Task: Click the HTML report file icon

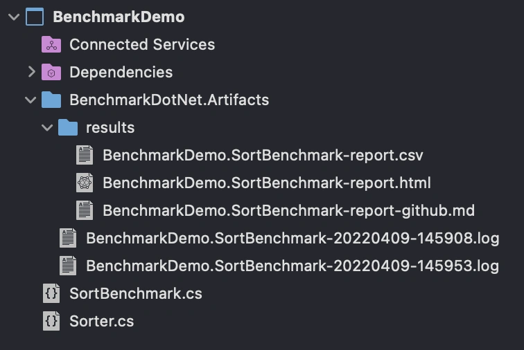Action: (85, 183)
